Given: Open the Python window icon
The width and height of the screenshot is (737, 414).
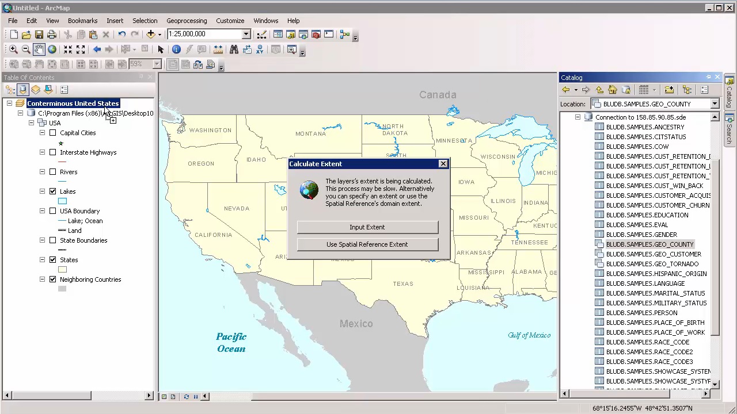Looking at the screenshot, I should (x=329, y=34).
